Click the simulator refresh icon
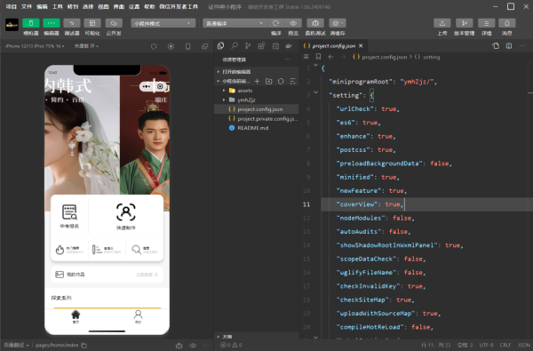The height and width of the screenshot is (351, 533). tap(154, 46)
